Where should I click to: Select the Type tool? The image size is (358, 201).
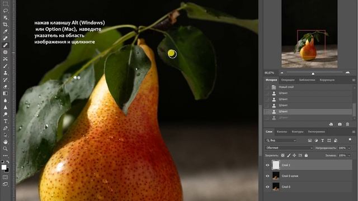5,121
